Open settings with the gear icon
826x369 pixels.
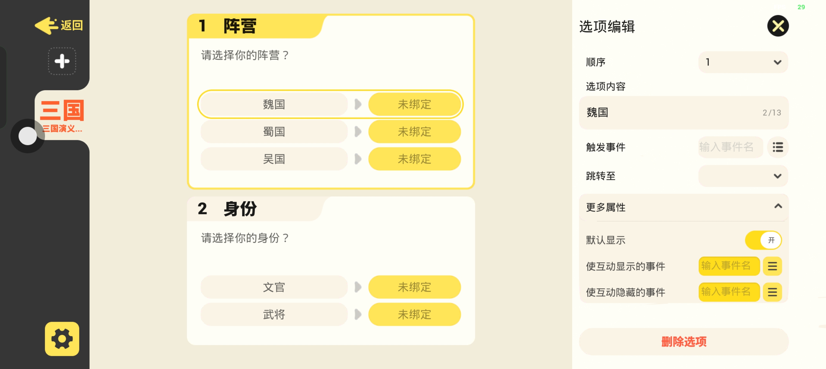[62, 339]
